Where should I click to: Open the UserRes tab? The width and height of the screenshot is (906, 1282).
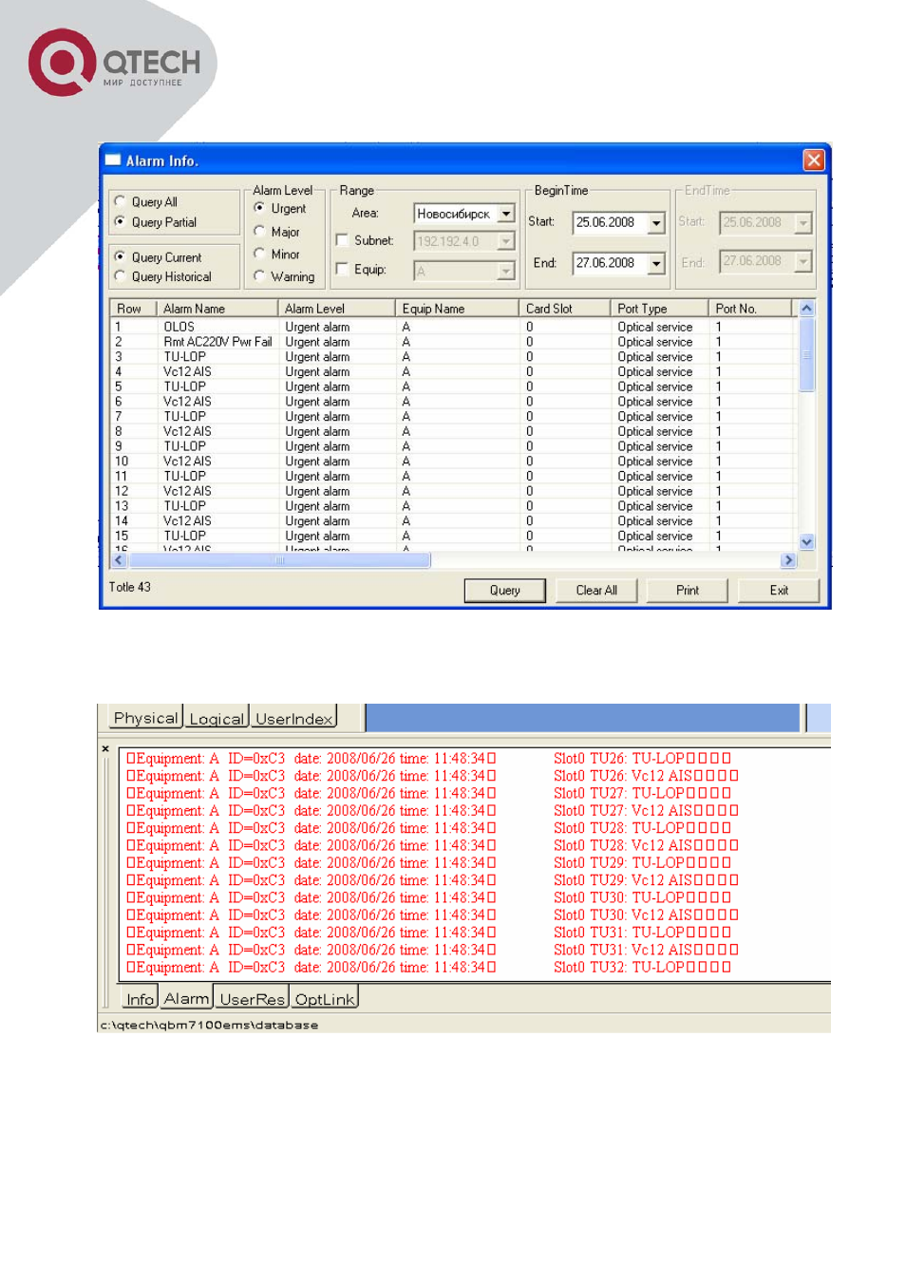252,998
